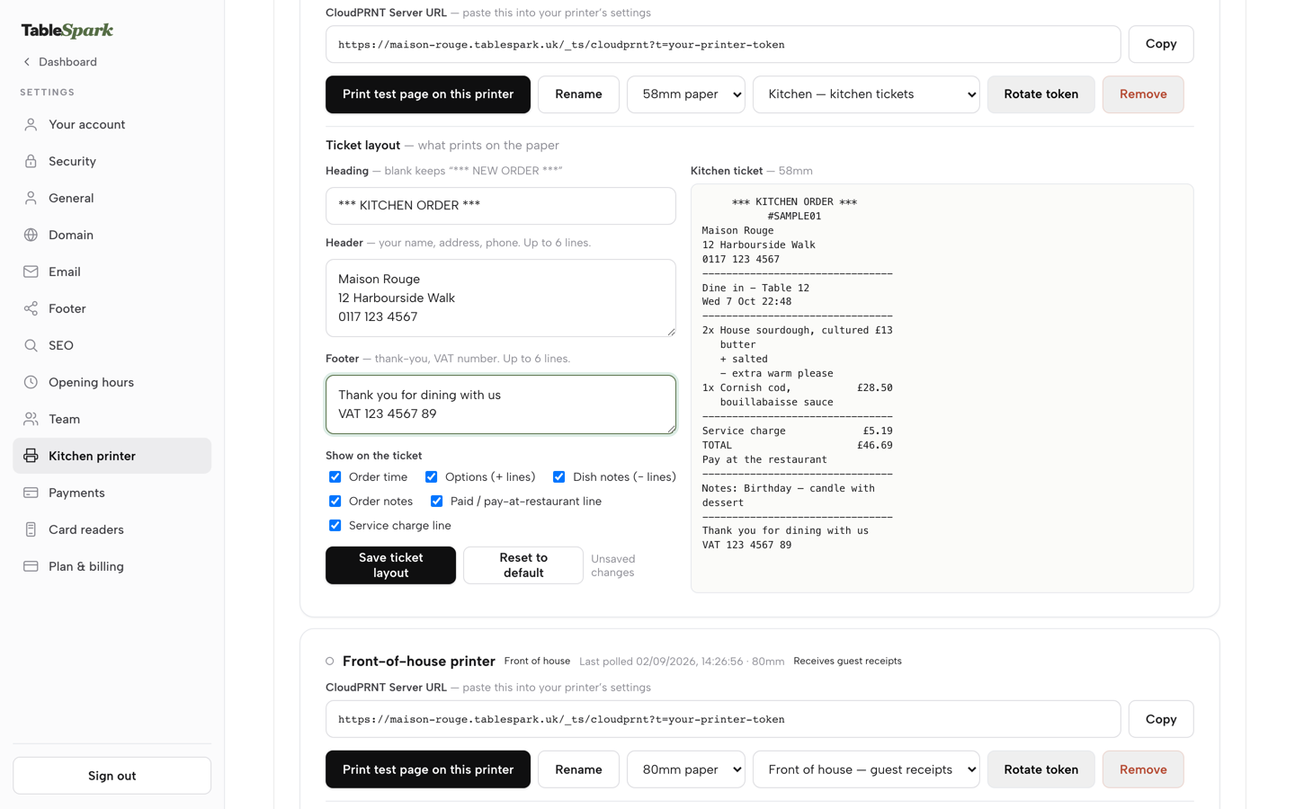Rotate token for front-of-house printer
The image size is (1295, 809).
click(x=1041, y=769)
